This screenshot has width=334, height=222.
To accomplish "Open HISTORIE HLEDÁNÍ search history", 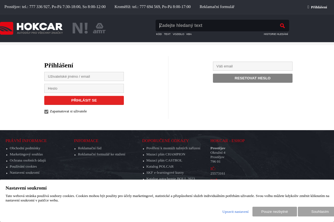I will click(x=276, y=34).
